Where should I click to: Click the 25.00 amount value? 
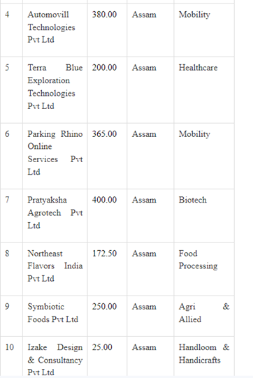click(x=102, y=347)
